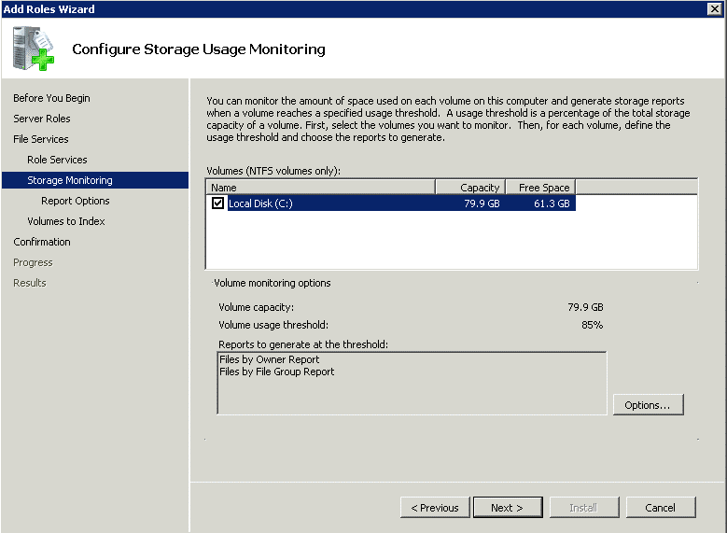Go to Before You Begin step
The width and height of the screenshot is (727, 533).
pos(51,98)
